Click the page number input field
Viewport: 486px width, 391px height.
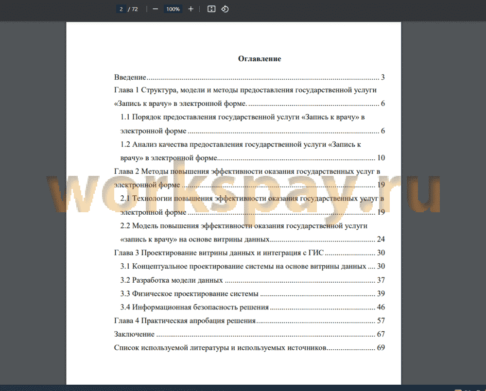[x=121, y=9]
